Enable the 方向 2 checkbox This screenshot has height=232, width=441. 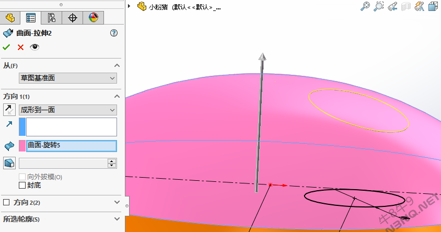pyautogui.click(x=7, y=202)
